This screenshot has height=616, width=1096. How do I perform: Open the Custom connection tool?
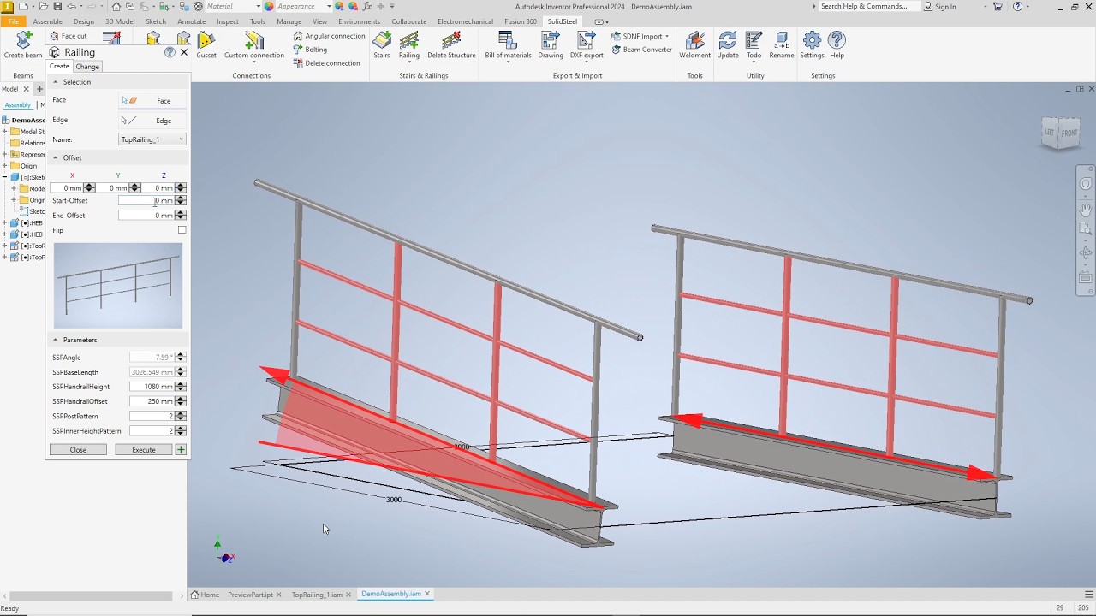point(254,45)
